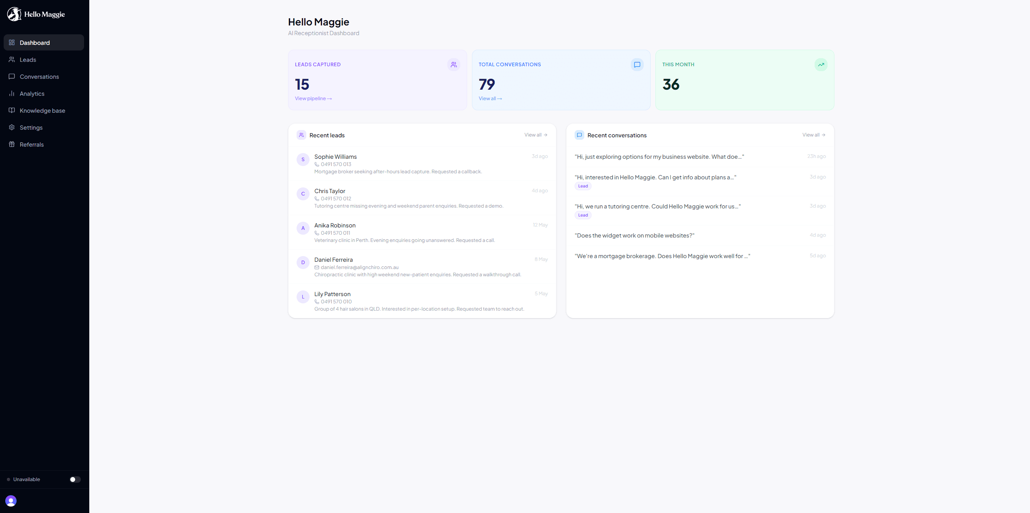Click the 23h ago conversation timestamp

coord(816,156)
